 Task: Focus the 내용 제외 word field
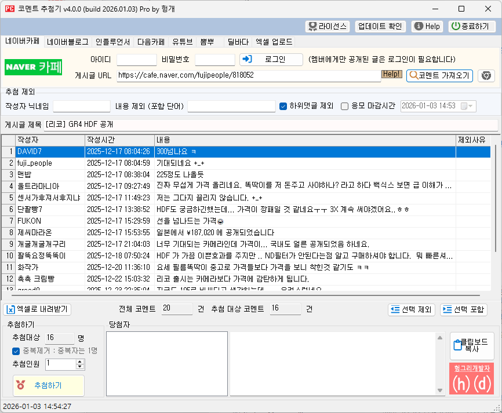(x=231, y=106)
